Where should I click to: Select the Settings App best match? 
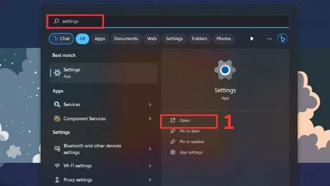click(x=104, y=73)
